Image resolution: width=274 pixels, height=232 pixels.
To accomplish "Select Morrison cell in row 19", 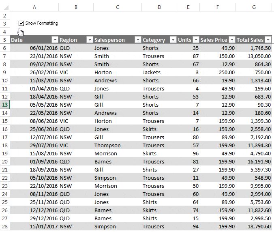I will pos(118,153).
